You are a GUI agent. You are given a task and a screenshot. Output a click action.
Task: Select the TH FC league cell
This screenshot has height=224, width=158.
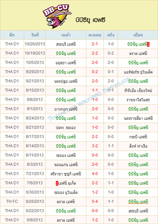(x=12, y=202)
